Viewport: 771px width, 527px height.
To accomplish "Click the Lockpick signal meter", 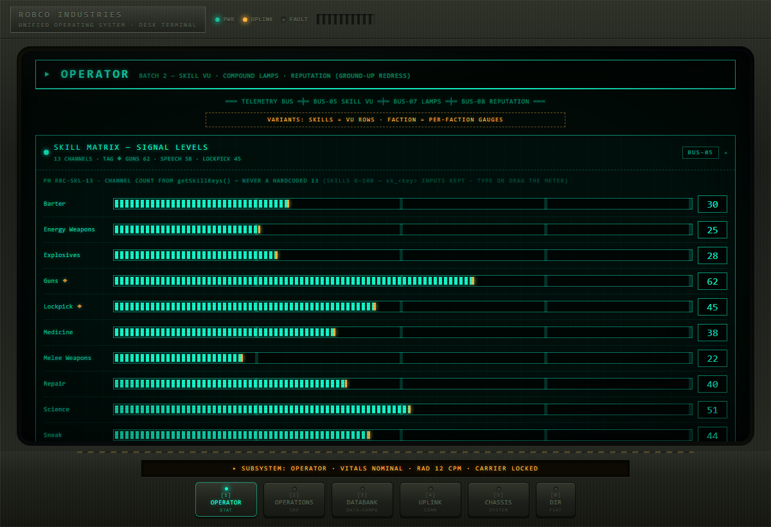I will click(403, 307).
